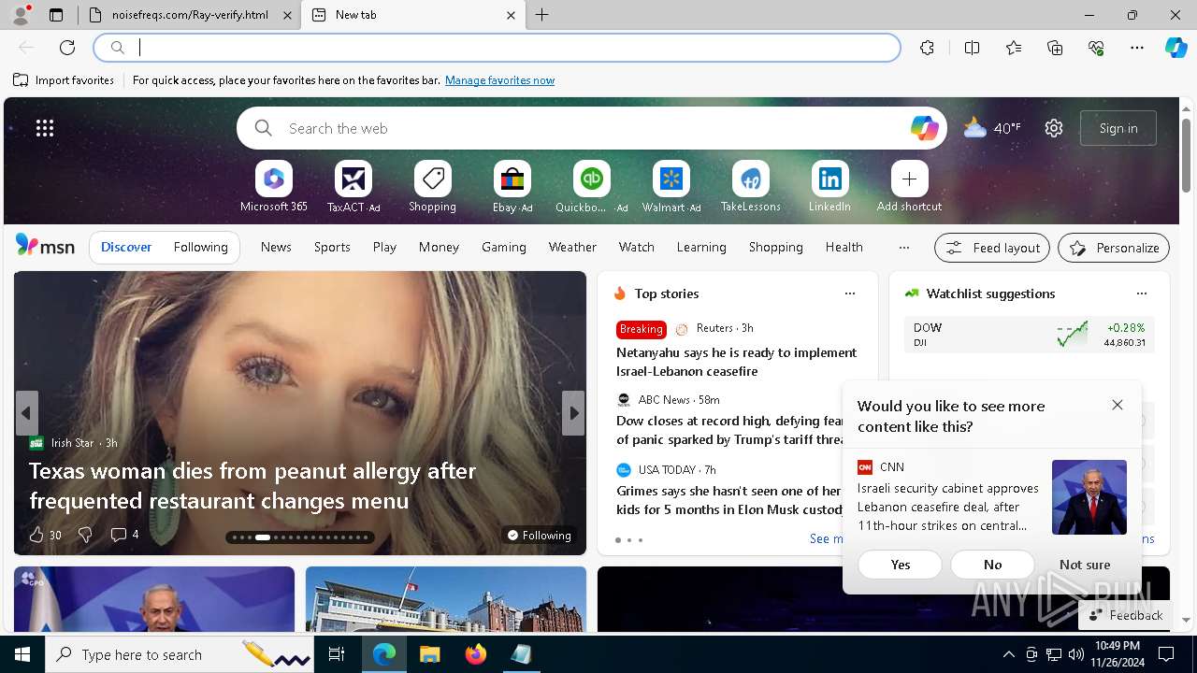The height and width of the screenshot is (673, 1197).
Task: Open the Netanyahu ceasefire headline
Action: coord(737,362)
